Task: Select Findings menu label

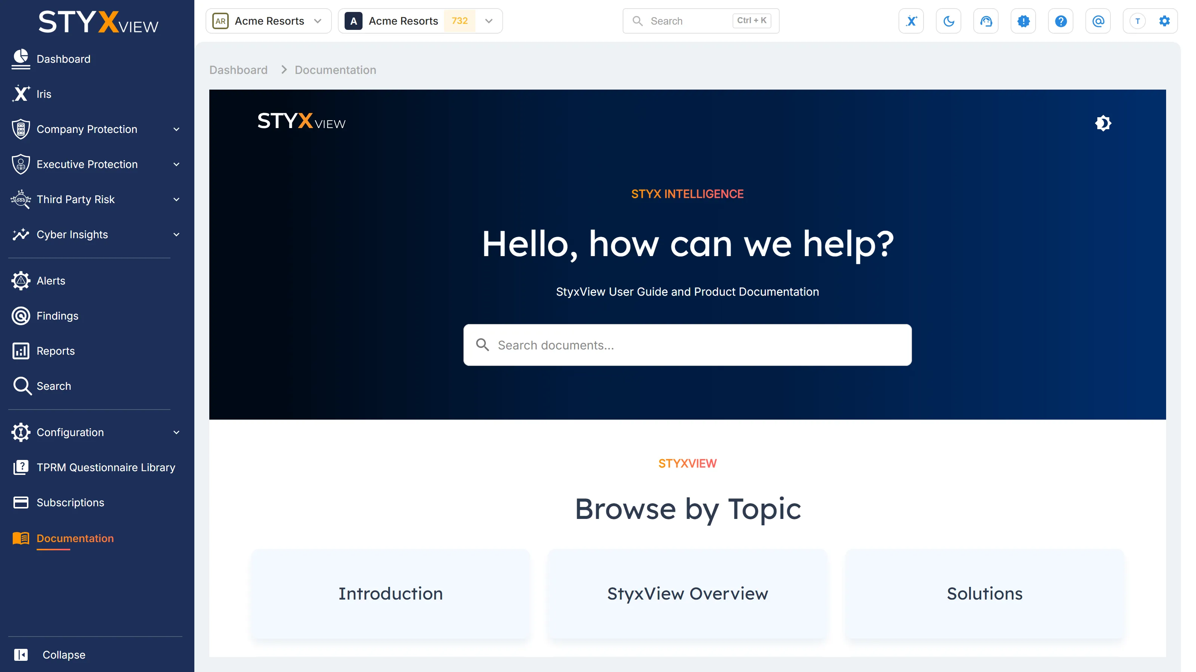Action: [58, 316]
